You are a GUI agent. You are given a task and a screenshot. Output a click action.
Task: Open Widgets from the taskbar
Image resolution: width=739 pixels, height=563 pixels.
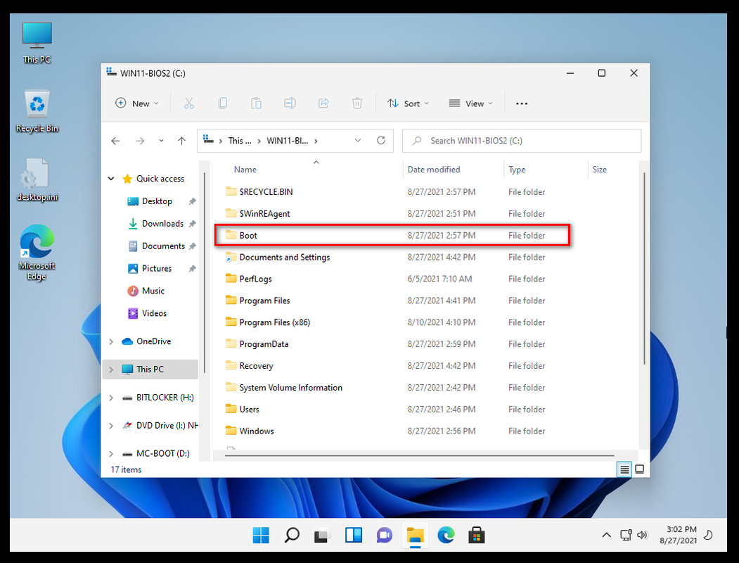tap(354, 535)
